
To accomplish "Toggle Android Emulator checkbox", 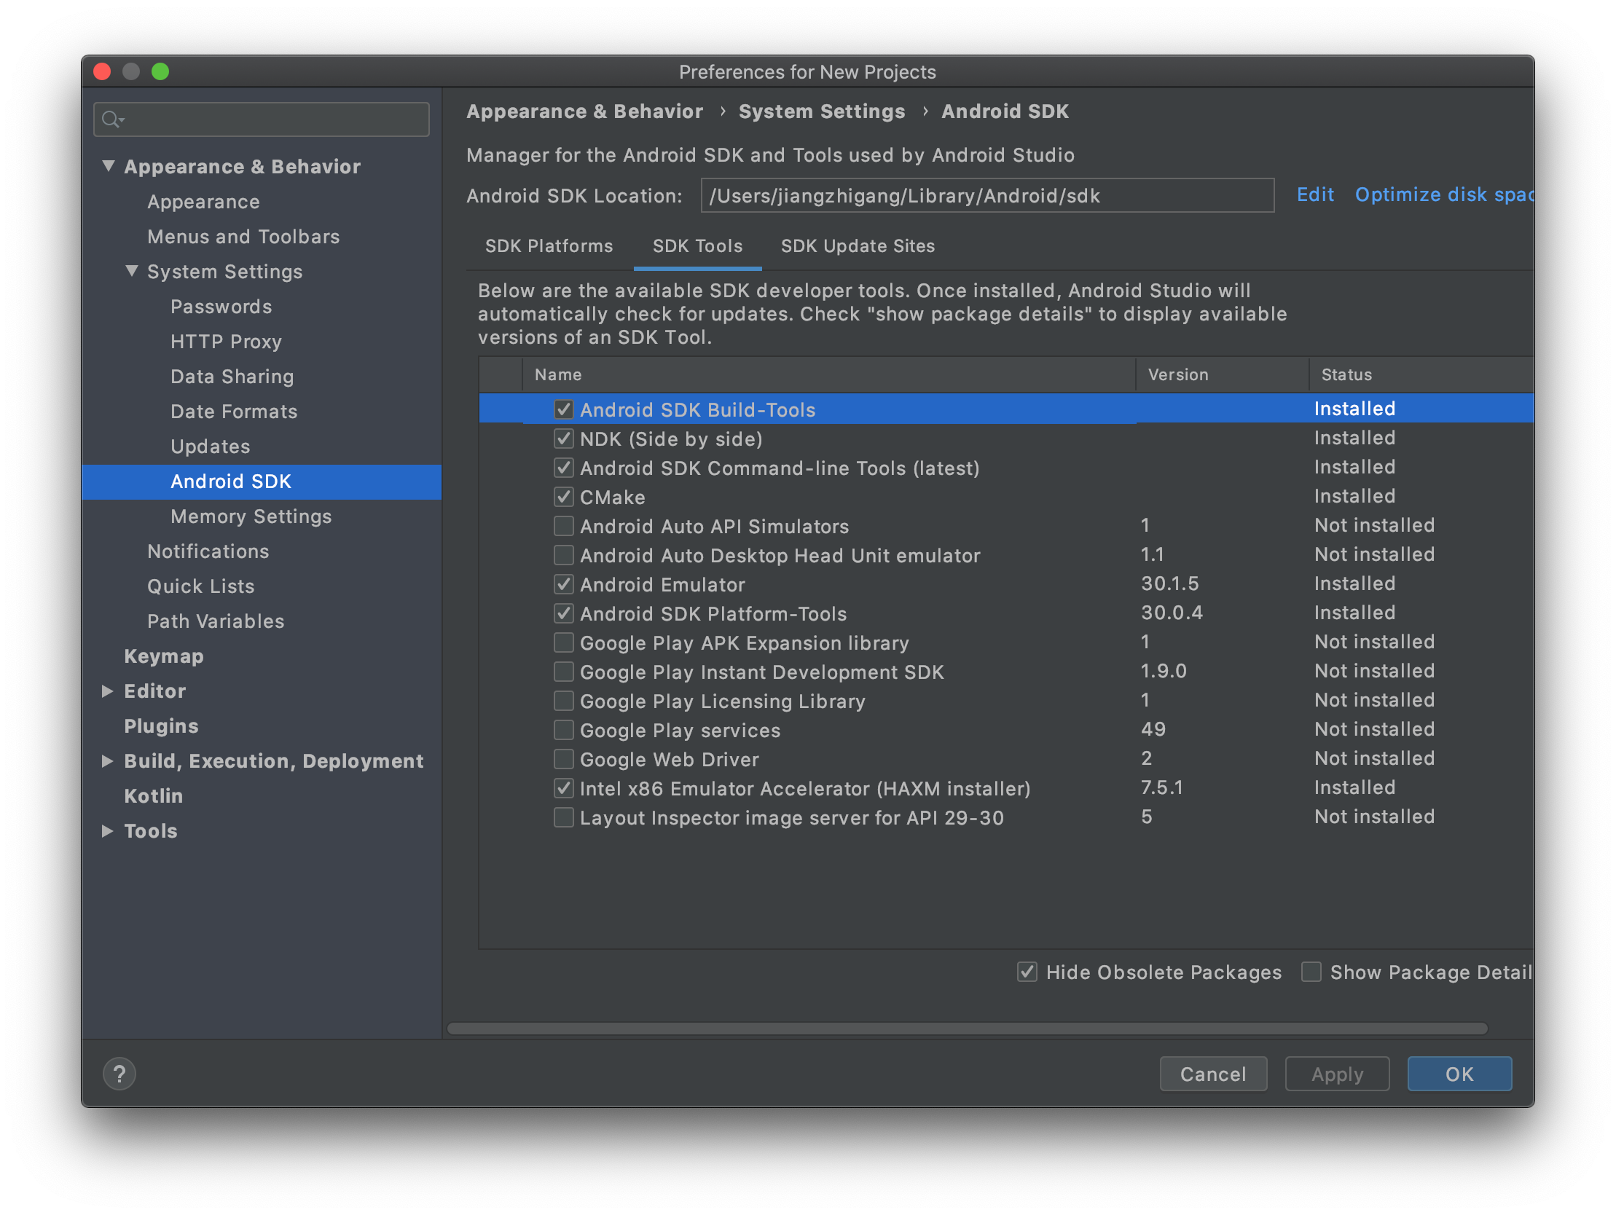I will pyautogui.click(x=563, y=584).
